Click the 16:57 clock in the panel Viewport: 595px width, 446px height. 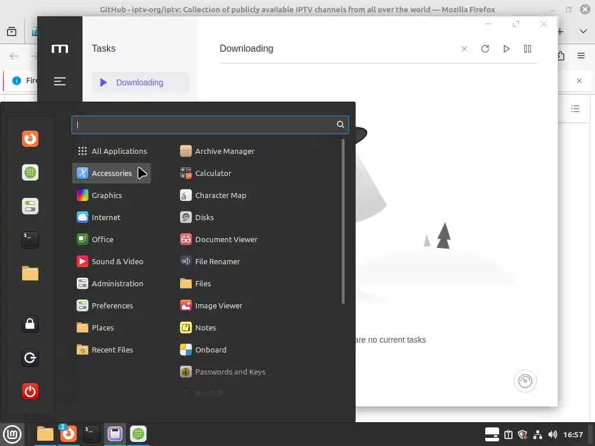[x=572, y=434]
